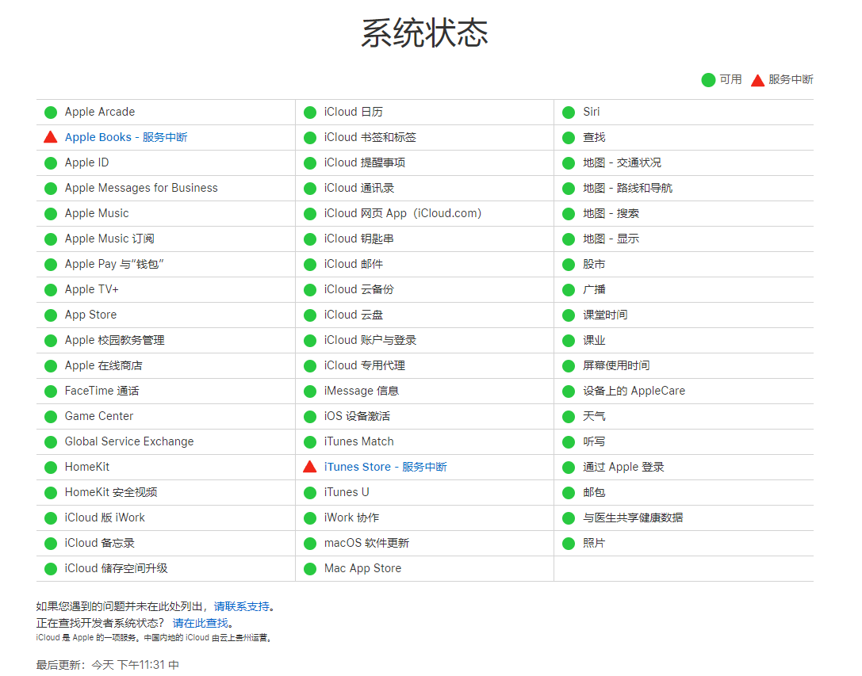The image size is (862, 676).
Task: Select the iCloud 储存空间升级 text
Action: click(x=116, y=568)
